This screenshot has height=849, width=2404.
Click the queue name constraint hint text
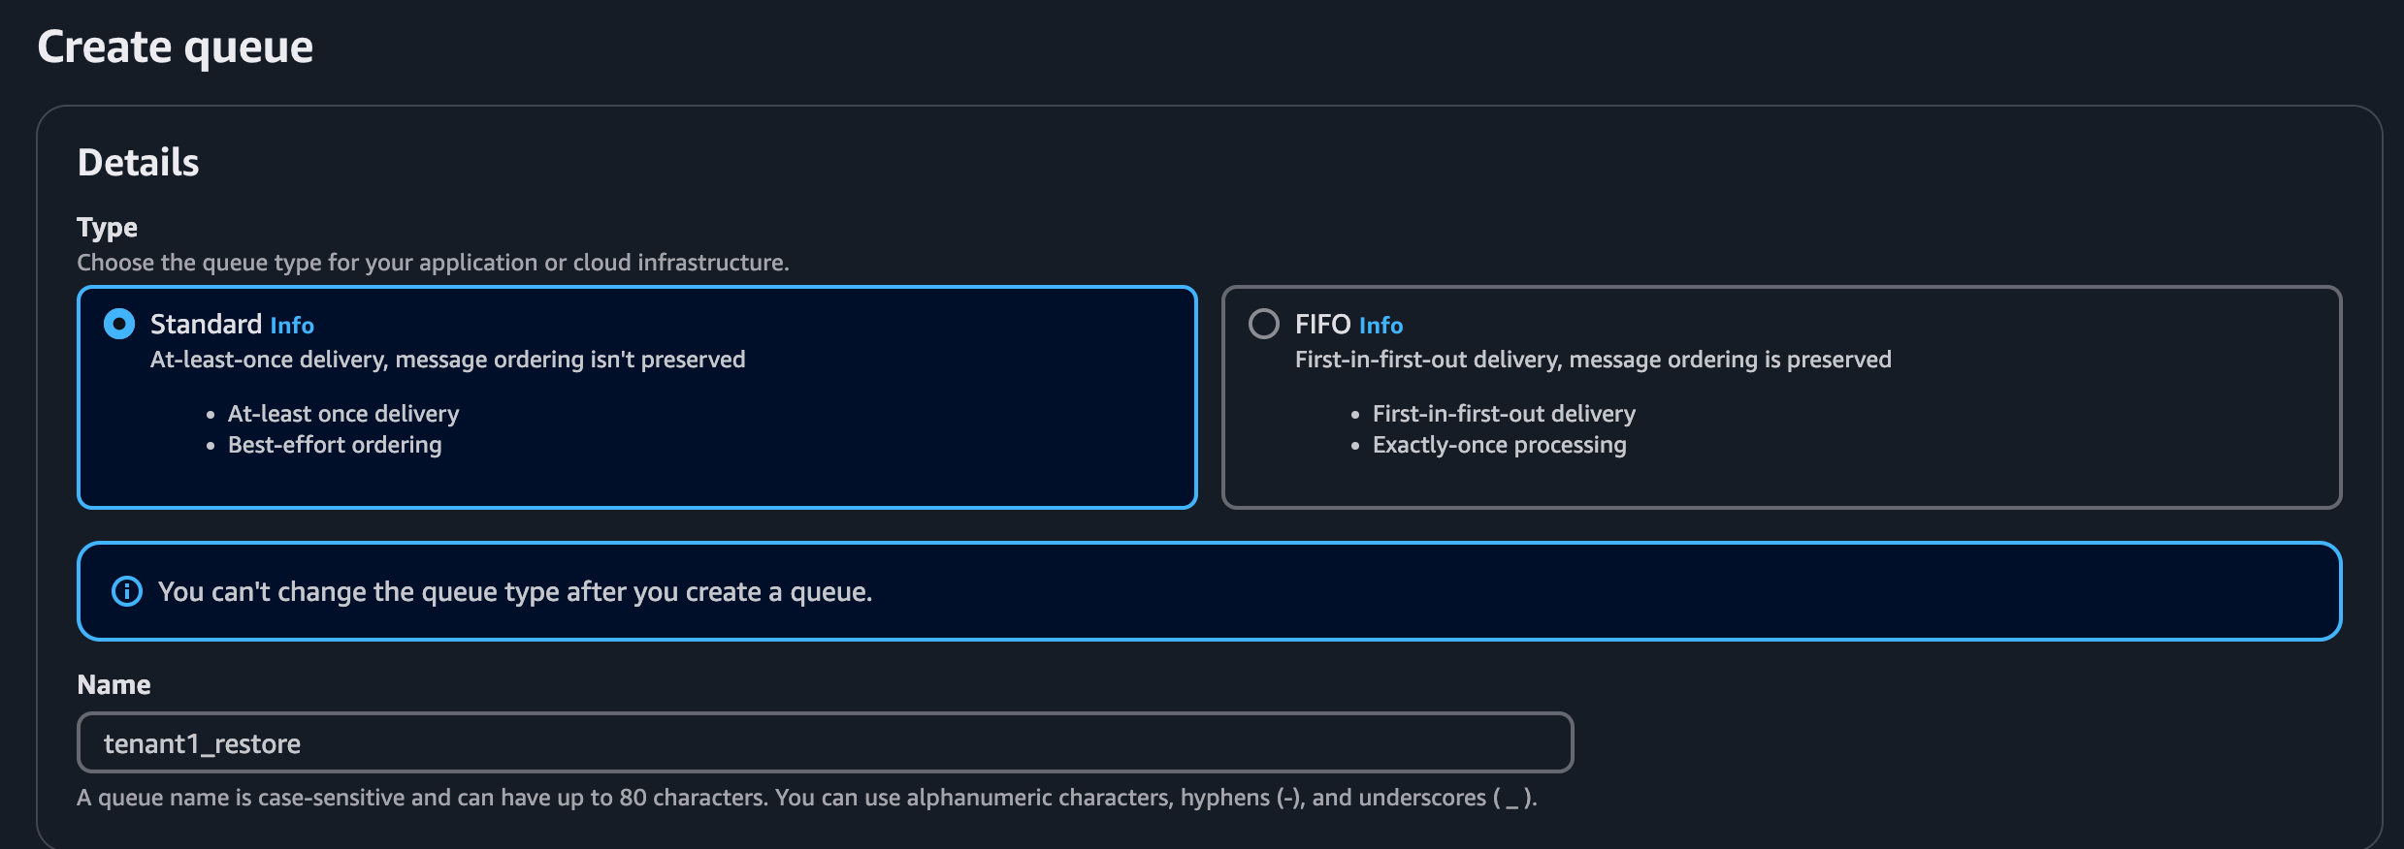pyautogui.click(x=806, y=798)
